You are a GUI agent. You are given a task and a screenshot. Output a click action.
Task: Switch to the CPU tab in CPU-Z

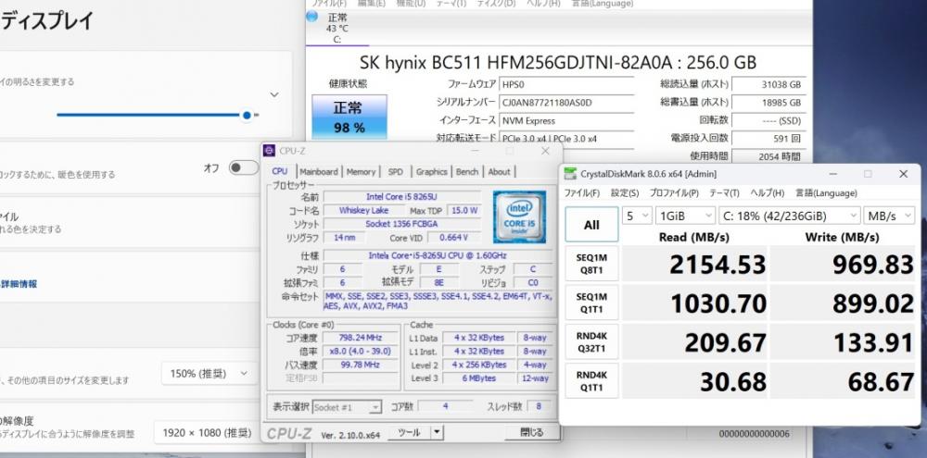(x=280, y=171)
